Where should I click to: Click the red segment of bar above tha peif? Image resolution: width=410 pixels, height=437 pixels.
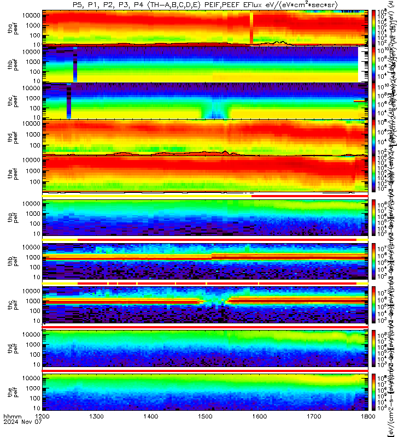pyautogui.click(x=309, y=196)
